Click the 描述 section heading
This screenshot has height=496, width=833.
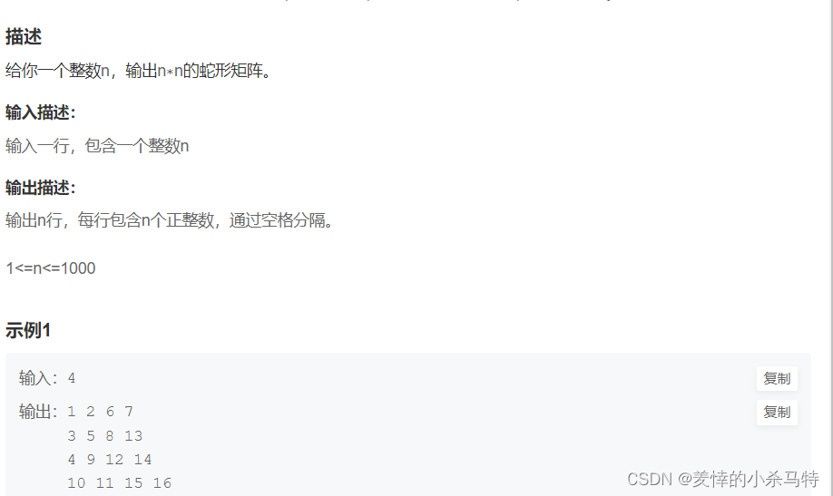[24, 37]
